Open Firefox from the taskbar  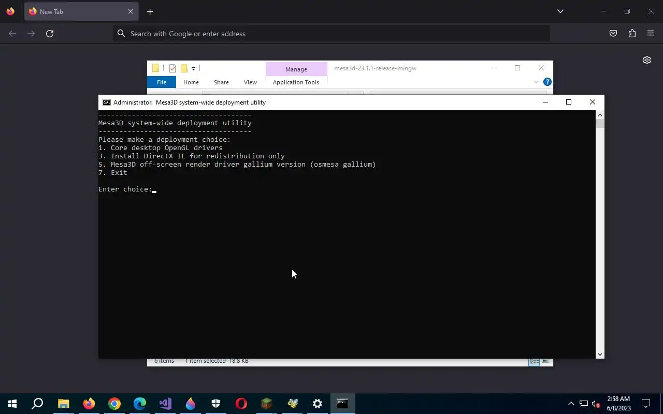(89, 404)
